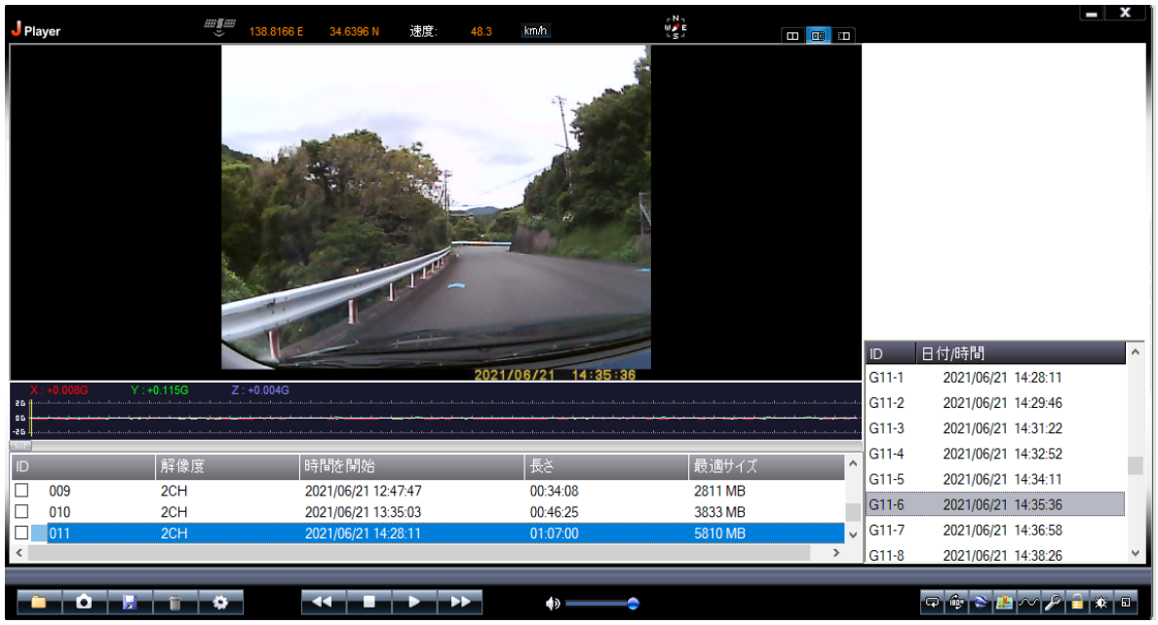Image resolution: width=1158 pixels, height=625 pixels.
Task: Sort by the 時間を開始 column header
Action: (x=409, y=466)
